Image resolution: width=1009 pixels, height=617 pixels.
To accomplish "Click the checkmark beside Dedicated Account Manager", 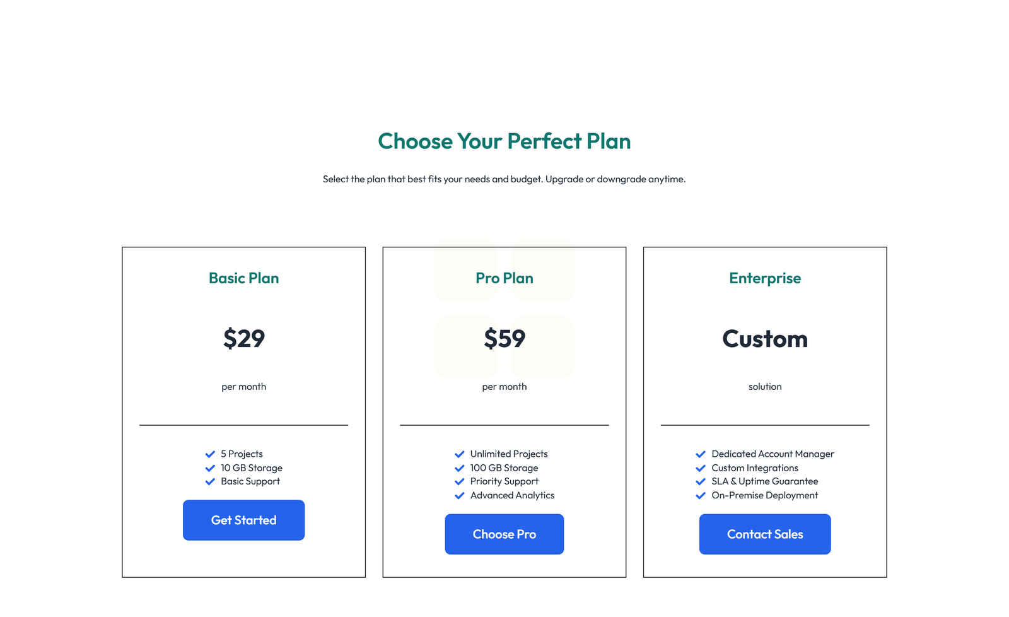I will pos(701,454).
